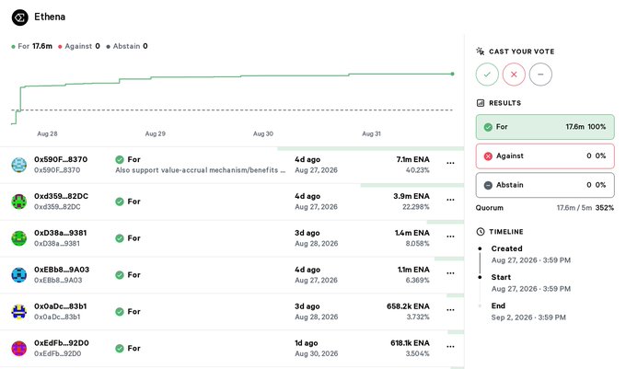Screen dimensions: 626x369
Task: Select the '618.1k ENA' vote weight
Action: (410, 343)
